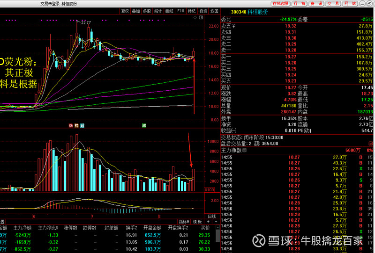The width and height of the screenshot is (375, 253).
Task: Click 总量 value 447180
Action: 289,106
